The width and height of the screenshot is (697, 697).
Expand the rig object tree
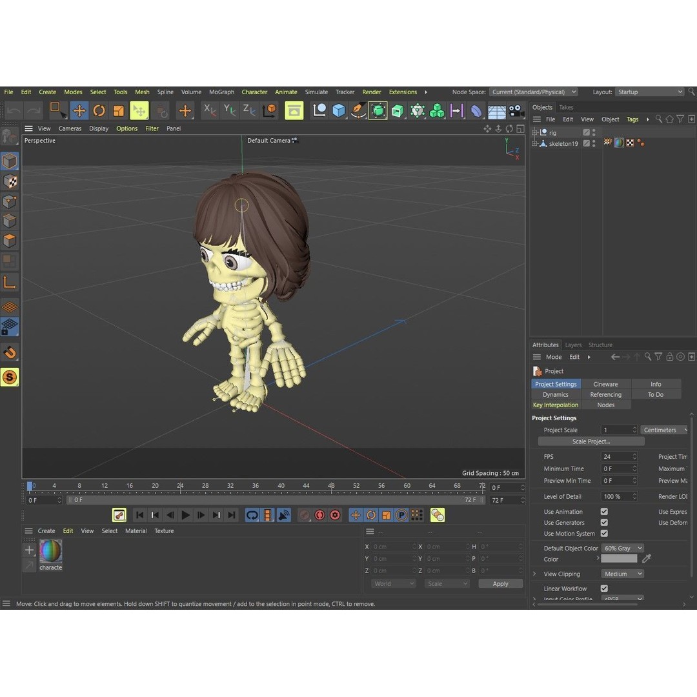click(x=535, y=132)
